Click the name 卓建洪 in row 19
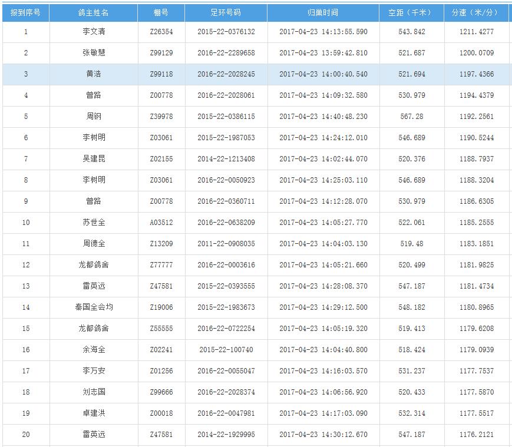 coord(93,413)
